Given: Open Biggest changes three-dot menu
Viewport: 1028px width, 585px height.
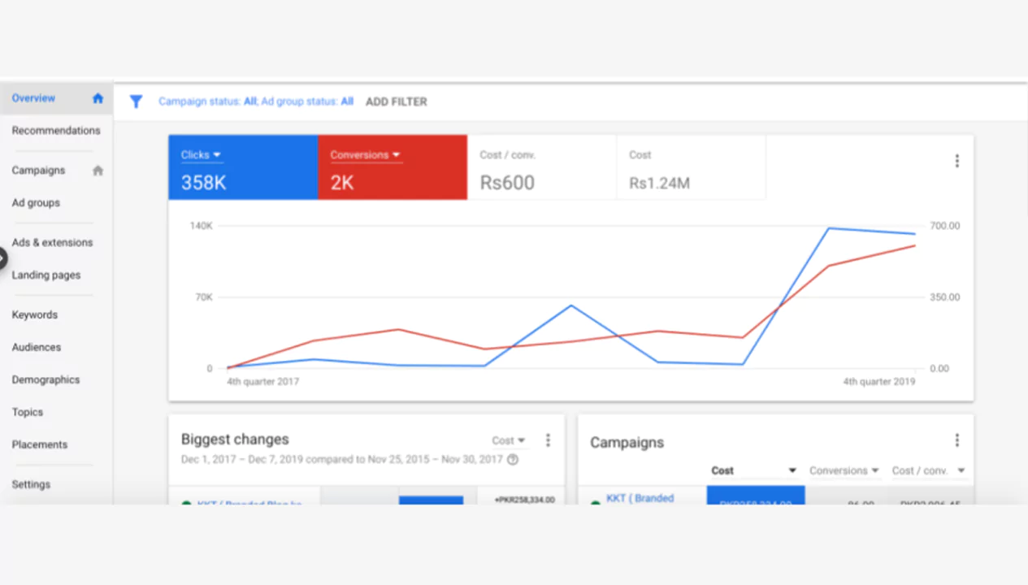Looking at the screenshot, I should click(x=548, y=440).
